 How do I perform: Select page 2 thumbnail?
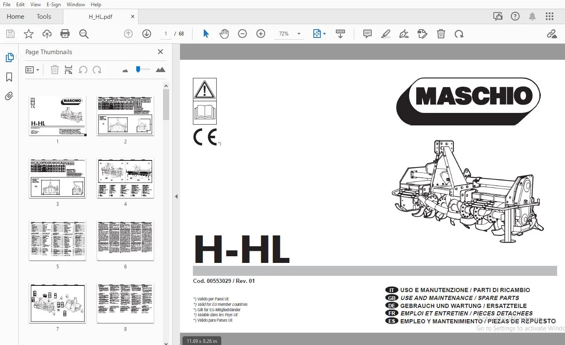[x=125, y=115]
